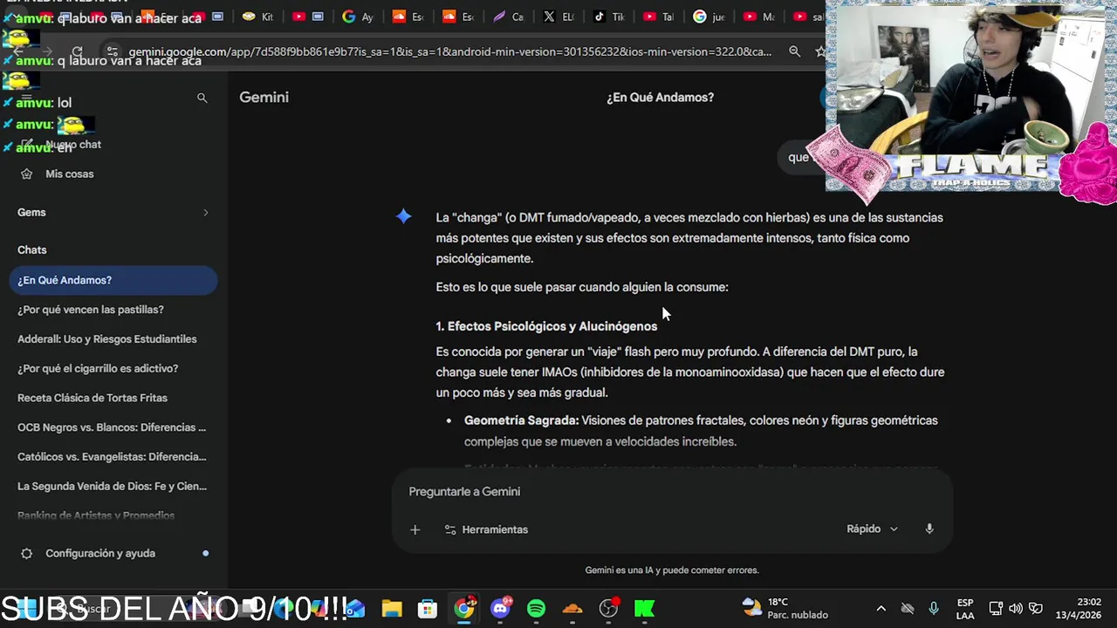Open File Explorer from the taskbar
The image size is (1117, 628).
pos(391,609)
